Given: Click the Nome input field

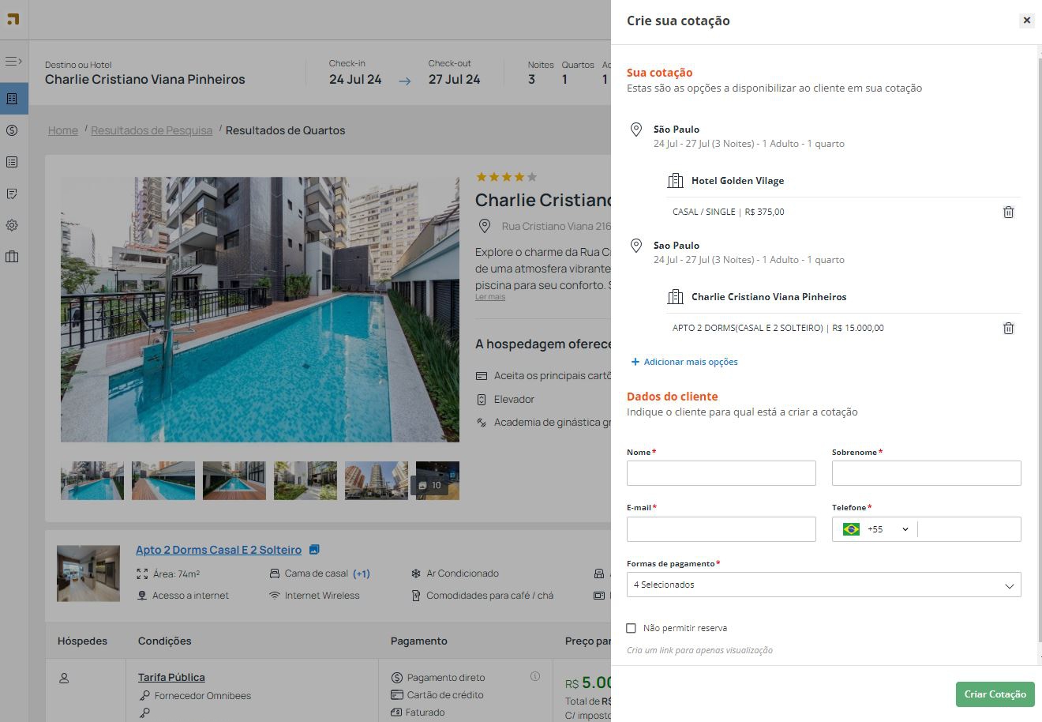Looking at the screenshot, I should pyautogui.click(x=721, y=473).
